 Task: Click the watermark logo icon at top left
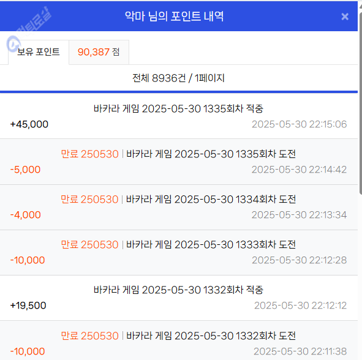point(13,43)
